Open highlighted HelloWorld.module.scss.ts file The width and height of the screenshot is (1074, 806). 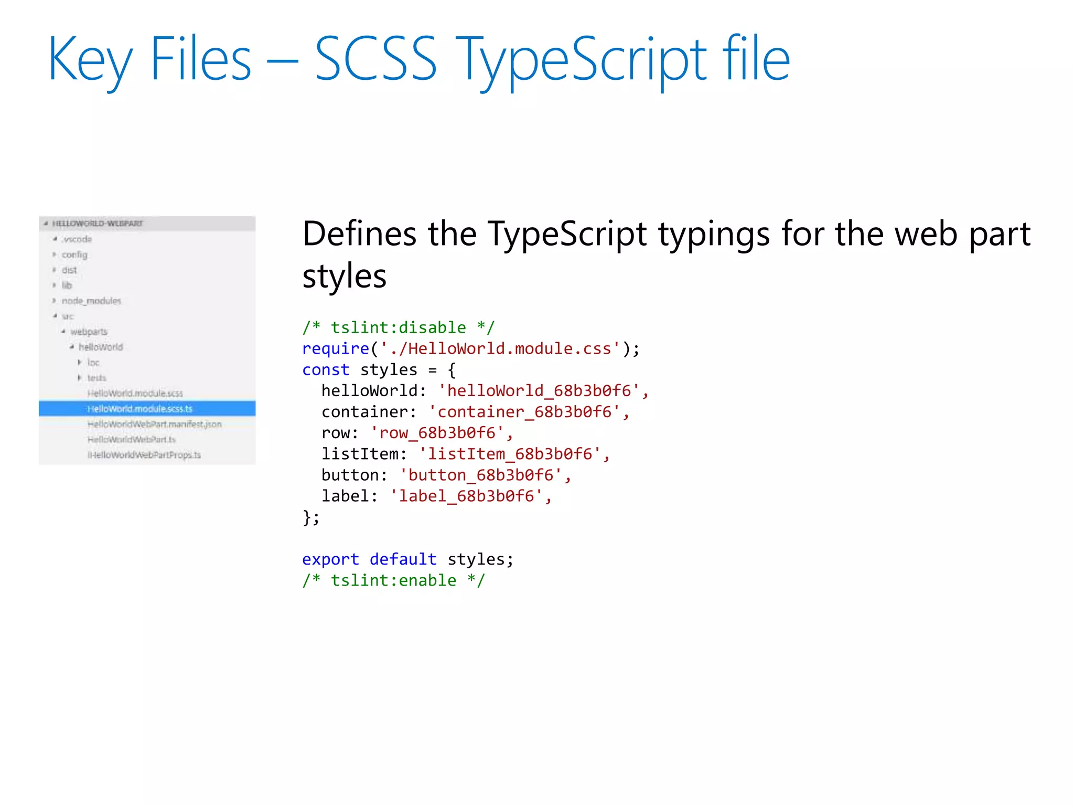click(147, 409)
